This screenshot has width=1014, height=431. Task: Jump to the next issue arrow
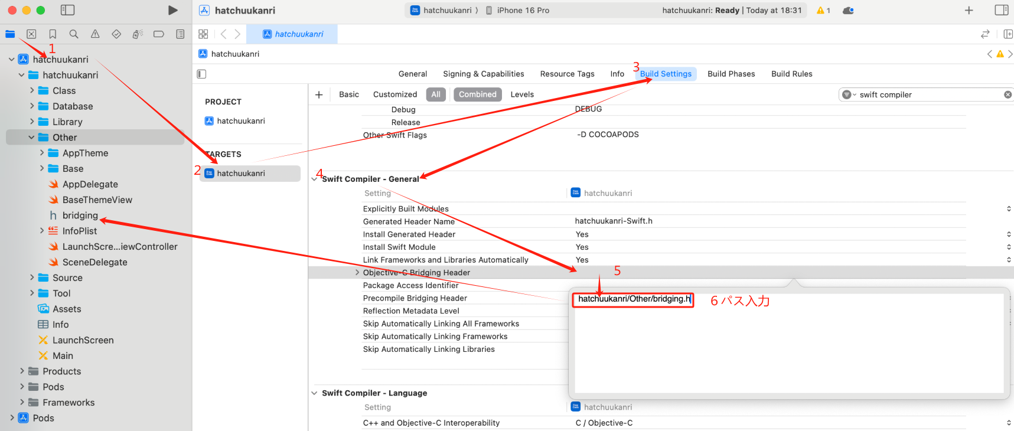(1010, 54)
